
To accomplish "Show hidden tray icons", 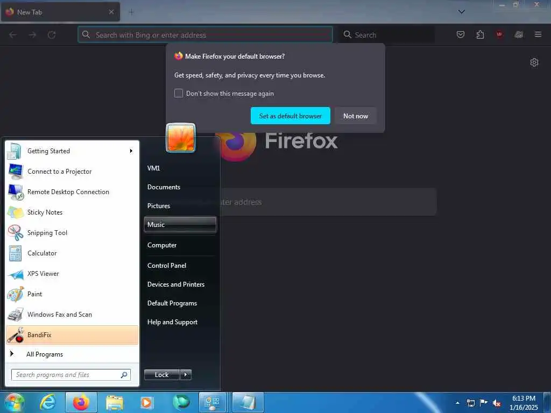I will click(x=457, y=403).
